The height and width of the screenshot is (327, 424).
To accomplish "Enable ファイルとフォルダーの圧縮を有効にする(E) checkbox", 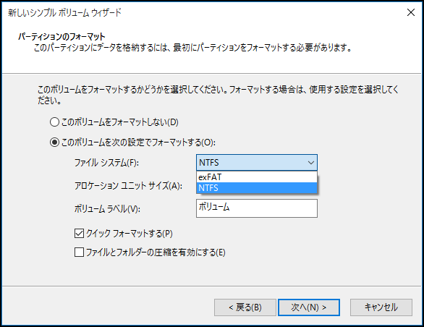I will pos(79,252).
